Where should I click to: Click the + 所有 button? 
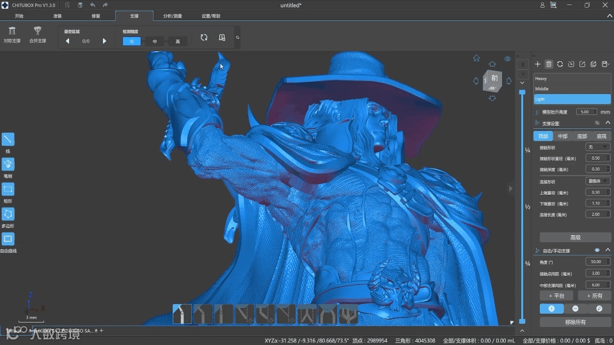(x=594, y=296)
